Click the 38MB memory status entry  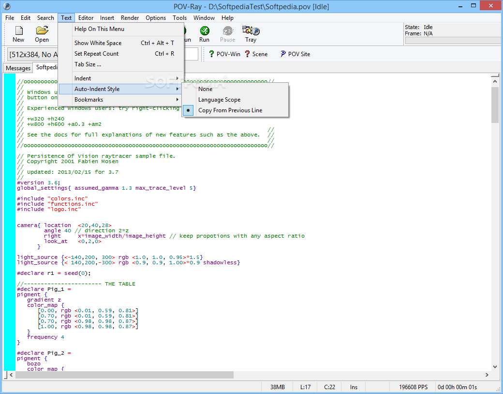pos(277,387)
